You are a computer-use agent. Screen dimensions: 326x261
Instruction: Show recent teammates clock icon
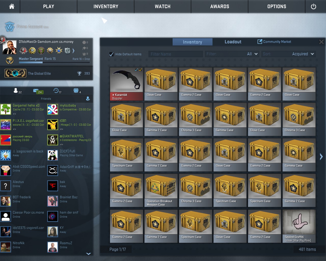pyautogui.click(x=56, y=90)
